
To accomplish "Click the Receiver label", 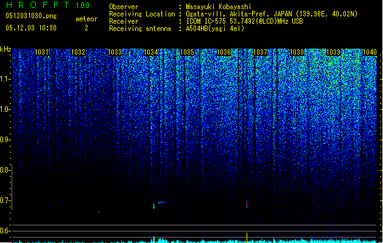I will point(124,21).
